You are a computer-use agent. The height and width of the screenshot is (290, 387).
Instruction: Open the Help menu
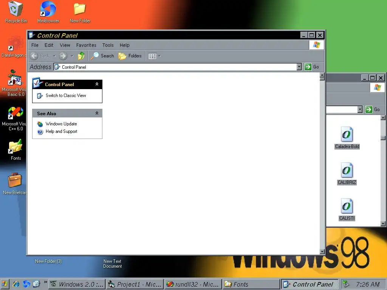(124, 45)
